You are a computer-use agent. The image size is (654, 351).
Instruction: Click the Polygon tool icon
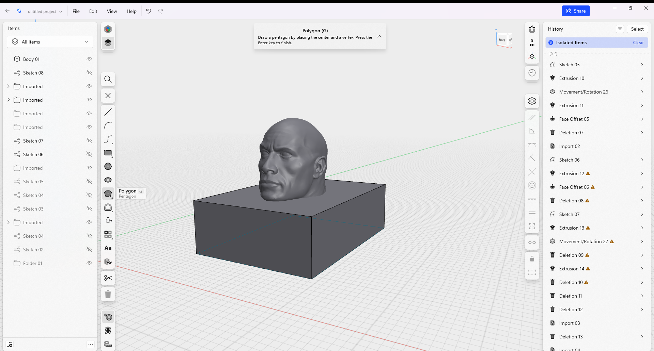pos(108,194)
